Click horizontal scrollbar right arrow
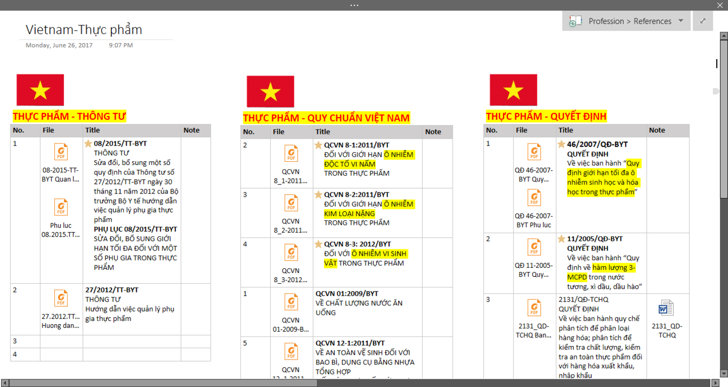Viewport: 728px width, 387px height. click(715, 383)
